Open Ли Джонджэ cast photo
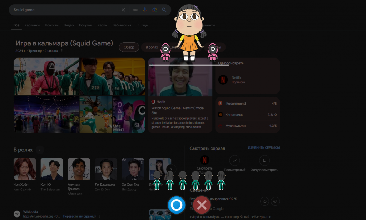 (x=106, y=169)
